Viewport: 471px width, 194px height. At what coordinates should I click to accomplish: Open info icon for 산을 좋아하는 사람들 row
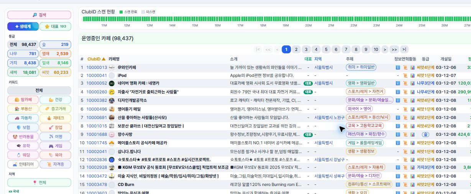398,117
